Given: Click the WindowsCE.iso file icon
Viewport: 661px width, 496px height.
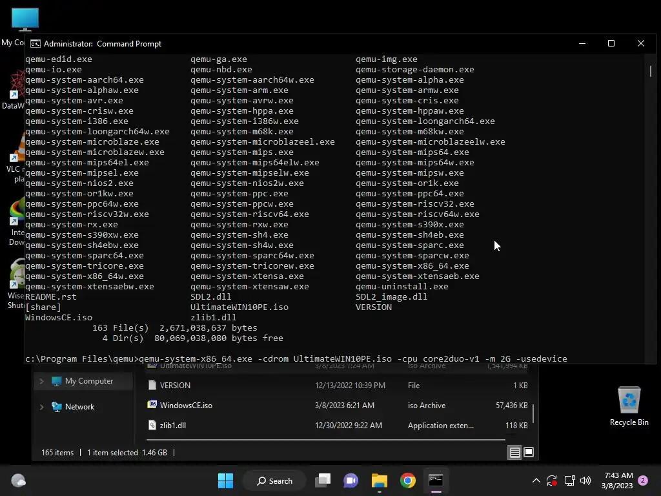Looking at the screenshot, I should pyautogui.click(x=152, y=405).
